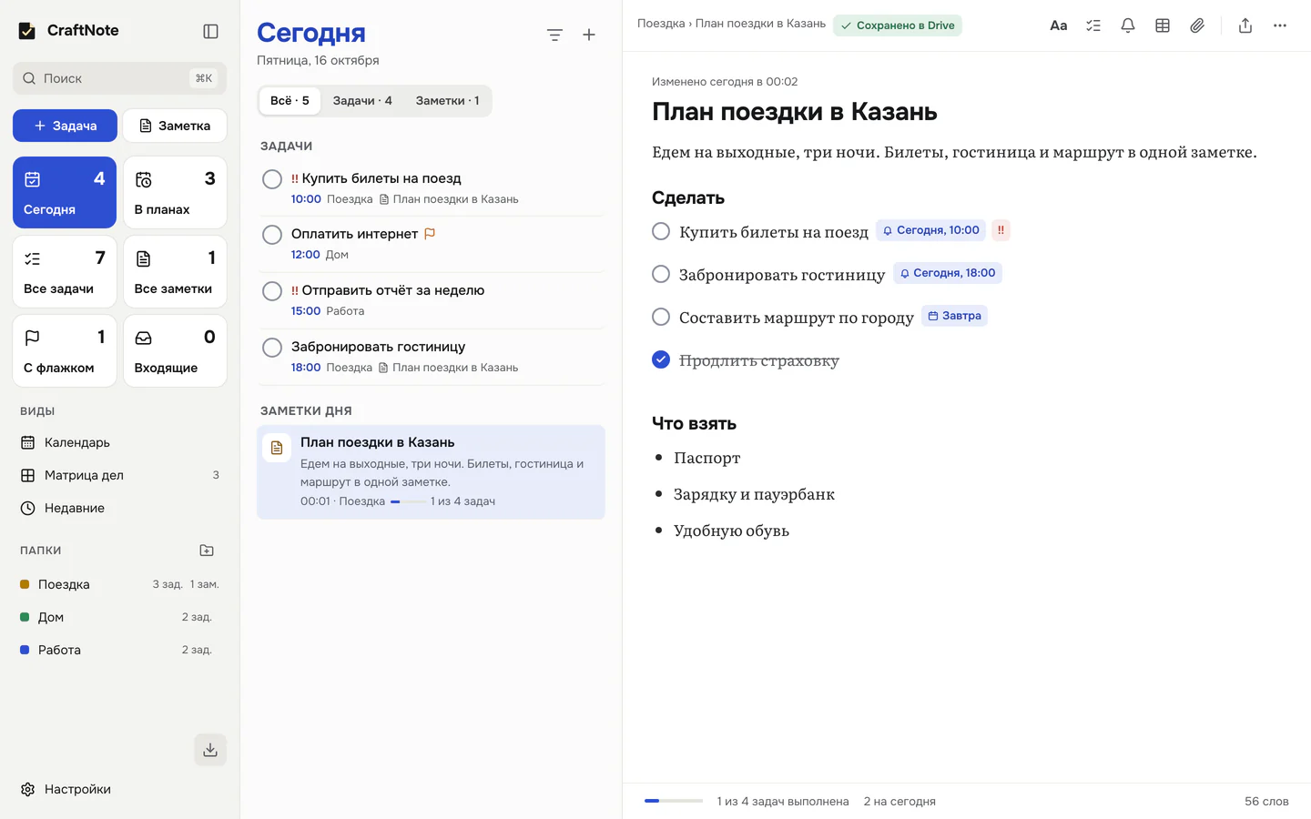This screenshot has height=819, width=1311.
Task: Click the green swatch of Дом folder
Action: (x=25, y=617)
